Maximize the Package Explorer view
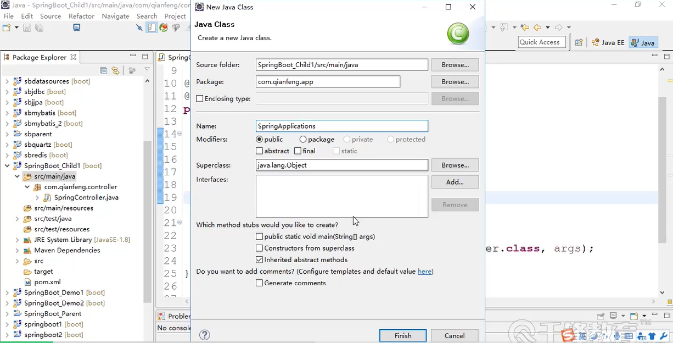The height and width of the screenshot is (343, 673). [x=145, y=57]
